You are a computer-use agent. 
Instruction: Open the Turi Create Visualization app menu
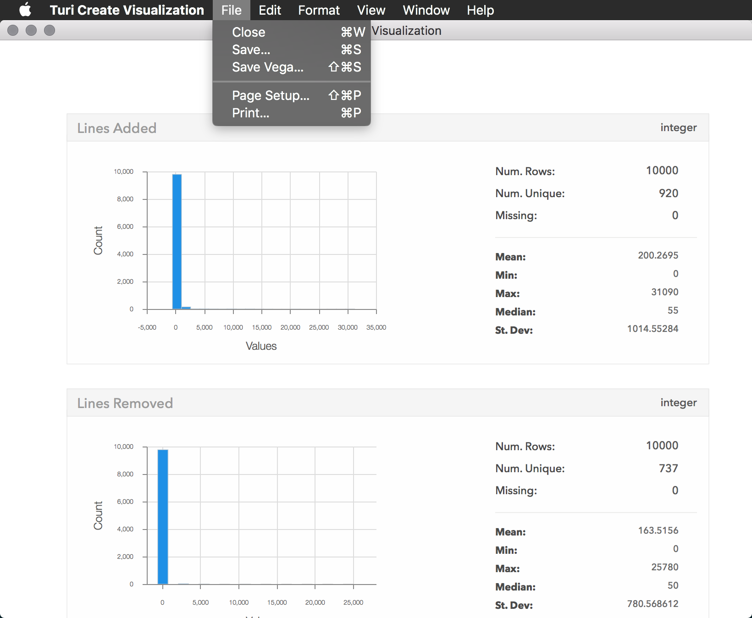click(127, 10)
